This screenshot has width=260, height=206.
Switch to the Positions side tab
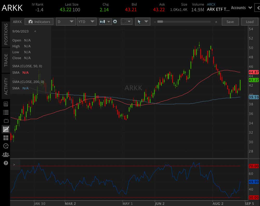click(6, 34)
